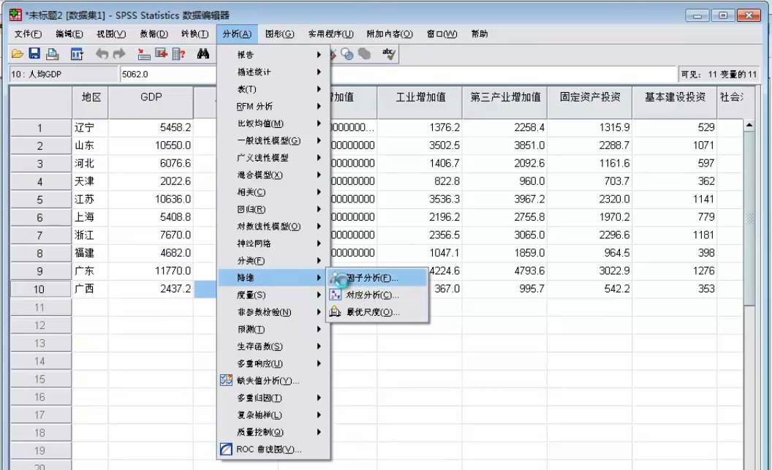The height and width of the screenshot is (470, 772).
Task: Click the redo arrow icon
Action: tap(119, 53)
